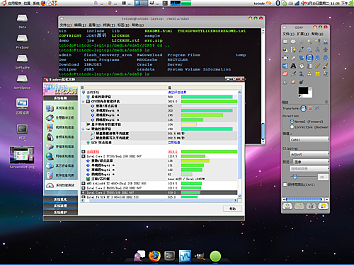Choose the Color Picker eyedropper tool
Screen dimensions: 354x265
(302, 49)
